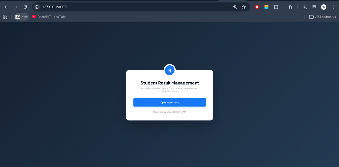The height and width of the screenshot is (167, 339).
Task: Open the All Bookmarks folder
Action: (x=322, y=17)
